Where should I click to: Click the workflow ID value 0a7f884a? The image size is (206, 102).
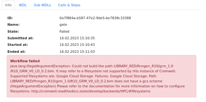(95, 18)
